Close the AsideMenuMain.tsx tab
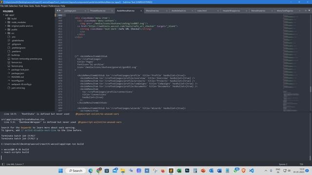 [141, 11]
